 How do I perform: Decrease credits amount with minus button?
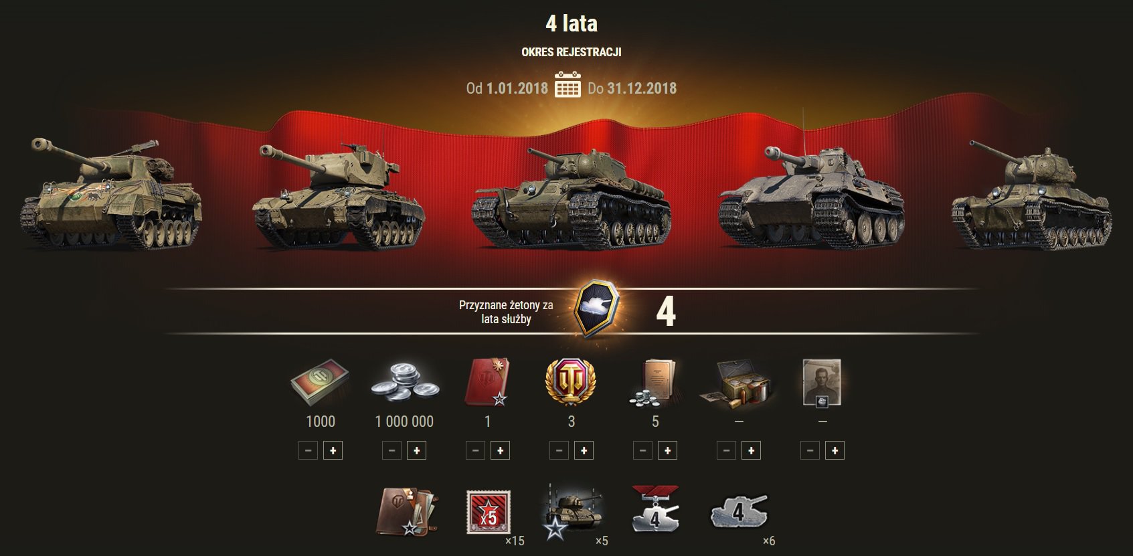[x=391, y=451]
